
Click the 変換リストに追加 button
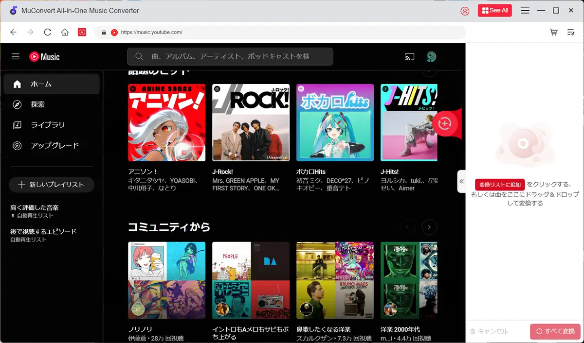(500, 185)
